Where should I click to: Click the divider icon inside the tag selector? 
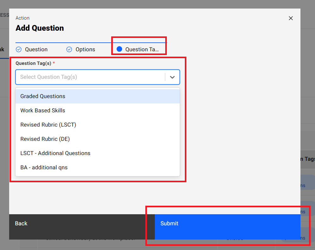pos(165,77)
